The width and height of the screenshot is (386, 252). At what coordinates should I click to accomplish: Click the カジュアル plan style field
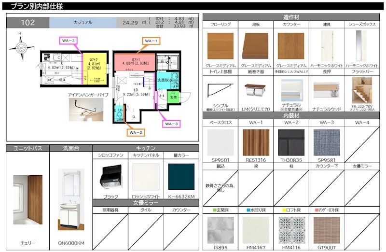point(83,22)
